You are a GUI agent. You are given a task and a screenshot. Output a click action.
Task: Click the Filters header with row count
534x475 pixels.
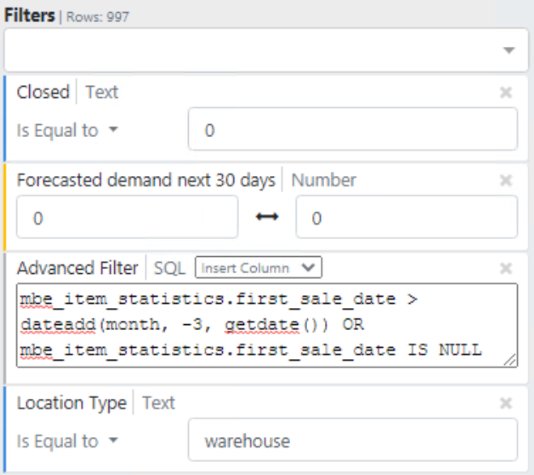[66, 15]
